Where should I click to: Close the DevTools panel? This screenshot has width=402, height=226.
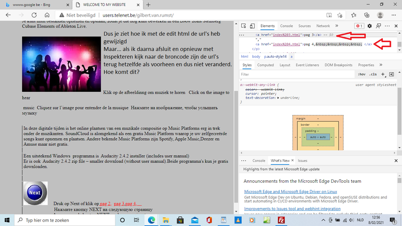point(396,26)
